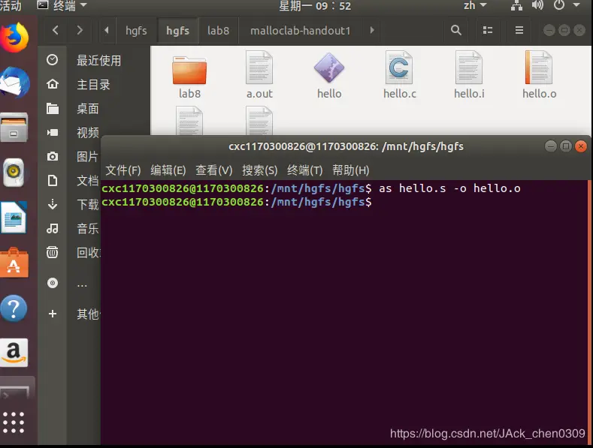593x448 pixels.
Task: Open terminal 编辑(E) menu
Action: click(168, 170)
